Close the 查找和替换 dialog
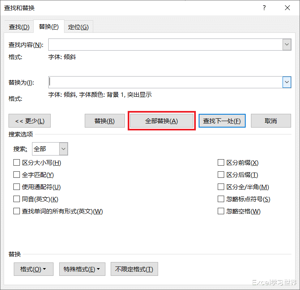Viewport: 300px width, 290px height. [x=287, y=8]
